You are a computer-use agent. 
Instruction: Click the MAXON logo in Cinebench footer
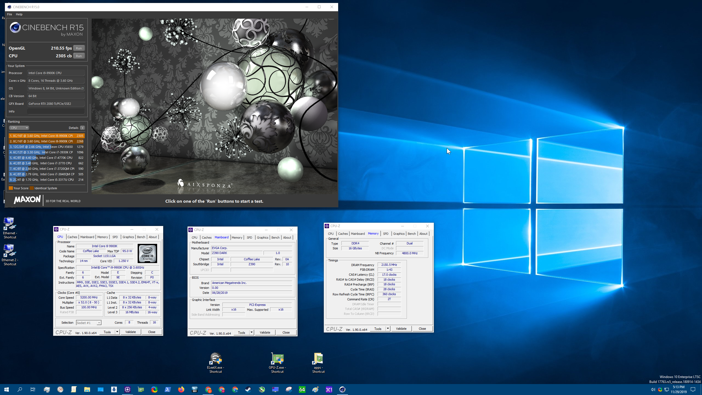coord(27,199)
